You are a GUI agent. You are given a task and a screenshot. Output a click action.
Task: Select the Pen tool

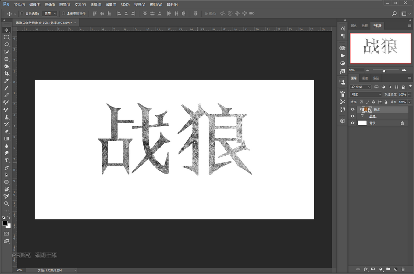click(x=6, y=168)
